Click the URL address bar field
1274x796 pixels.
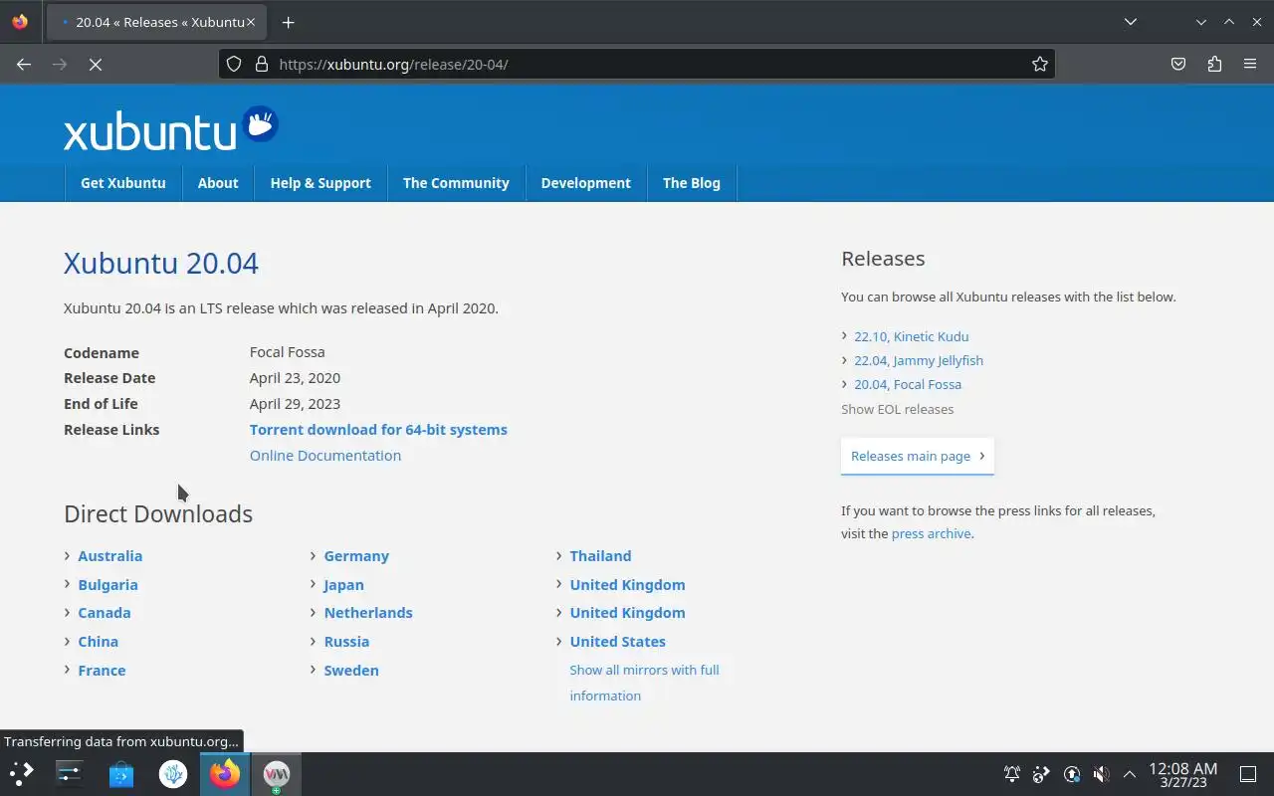[637, 64]
